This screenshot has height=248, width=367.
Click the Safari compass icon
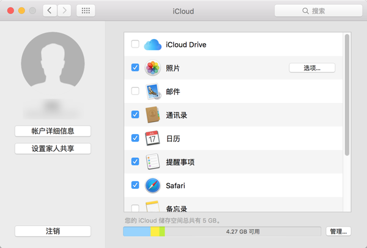coord(152,185)
